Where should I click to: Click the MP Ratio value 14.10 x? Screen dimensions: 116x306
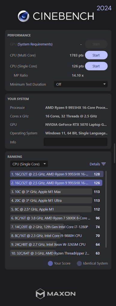point(78,75)
